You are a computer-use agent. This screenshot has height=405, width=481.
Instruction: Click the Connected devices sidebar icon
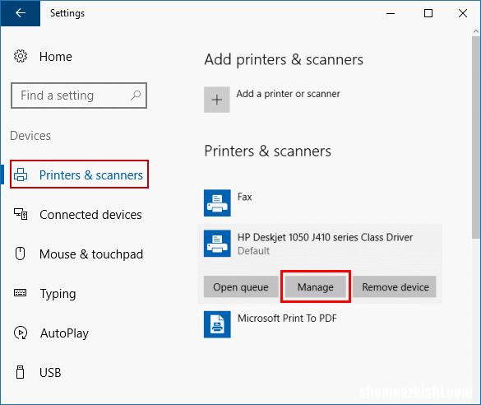click(21, 214)
